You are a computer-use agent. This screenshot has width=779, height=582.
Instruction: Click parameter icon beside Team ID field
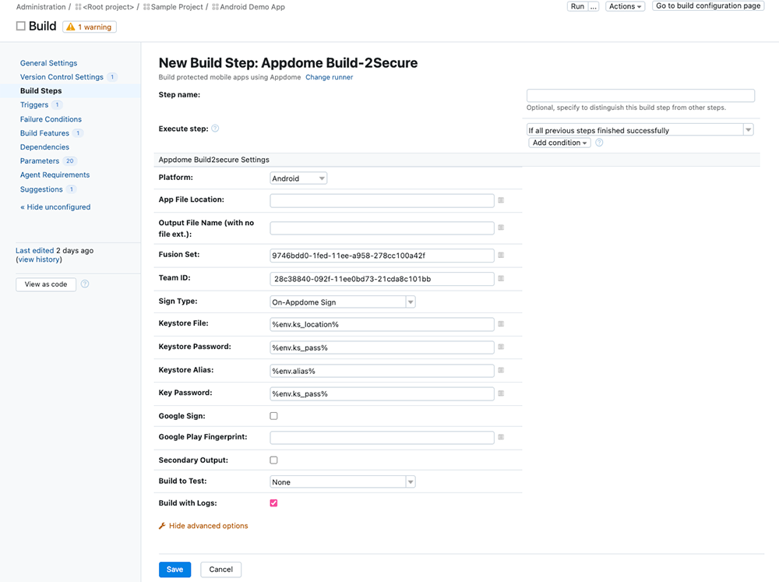point(501,279)
